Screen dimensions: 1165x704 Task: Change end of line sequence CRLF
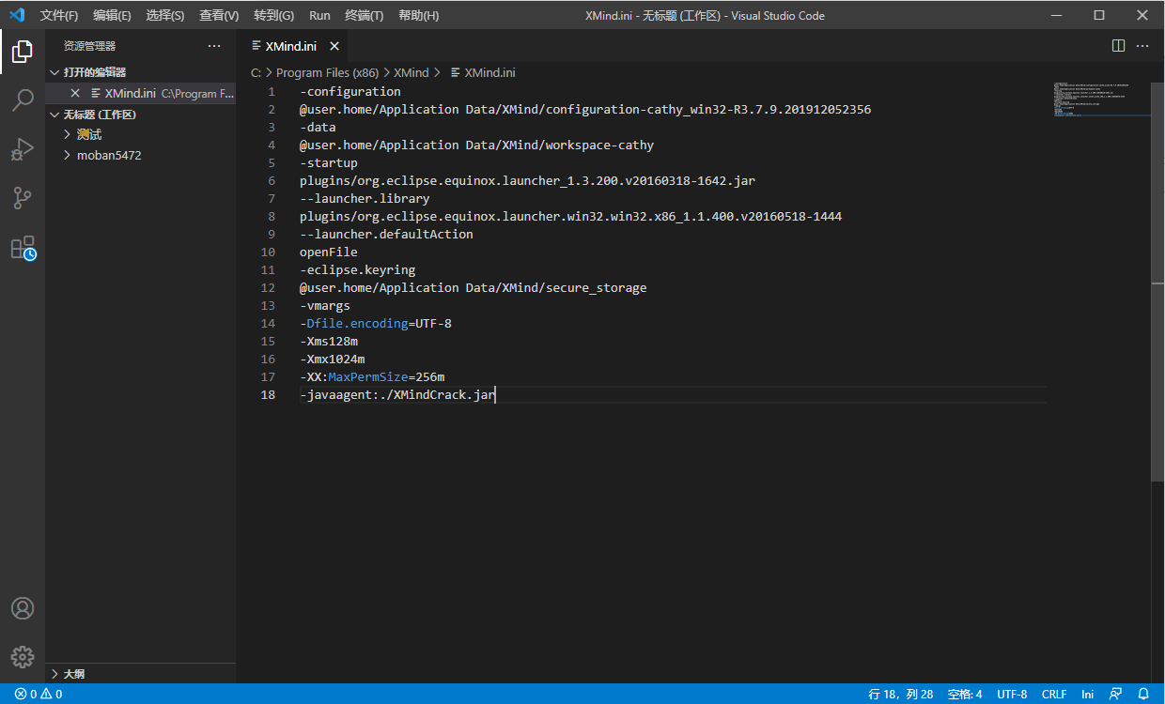coord(1054,695)
